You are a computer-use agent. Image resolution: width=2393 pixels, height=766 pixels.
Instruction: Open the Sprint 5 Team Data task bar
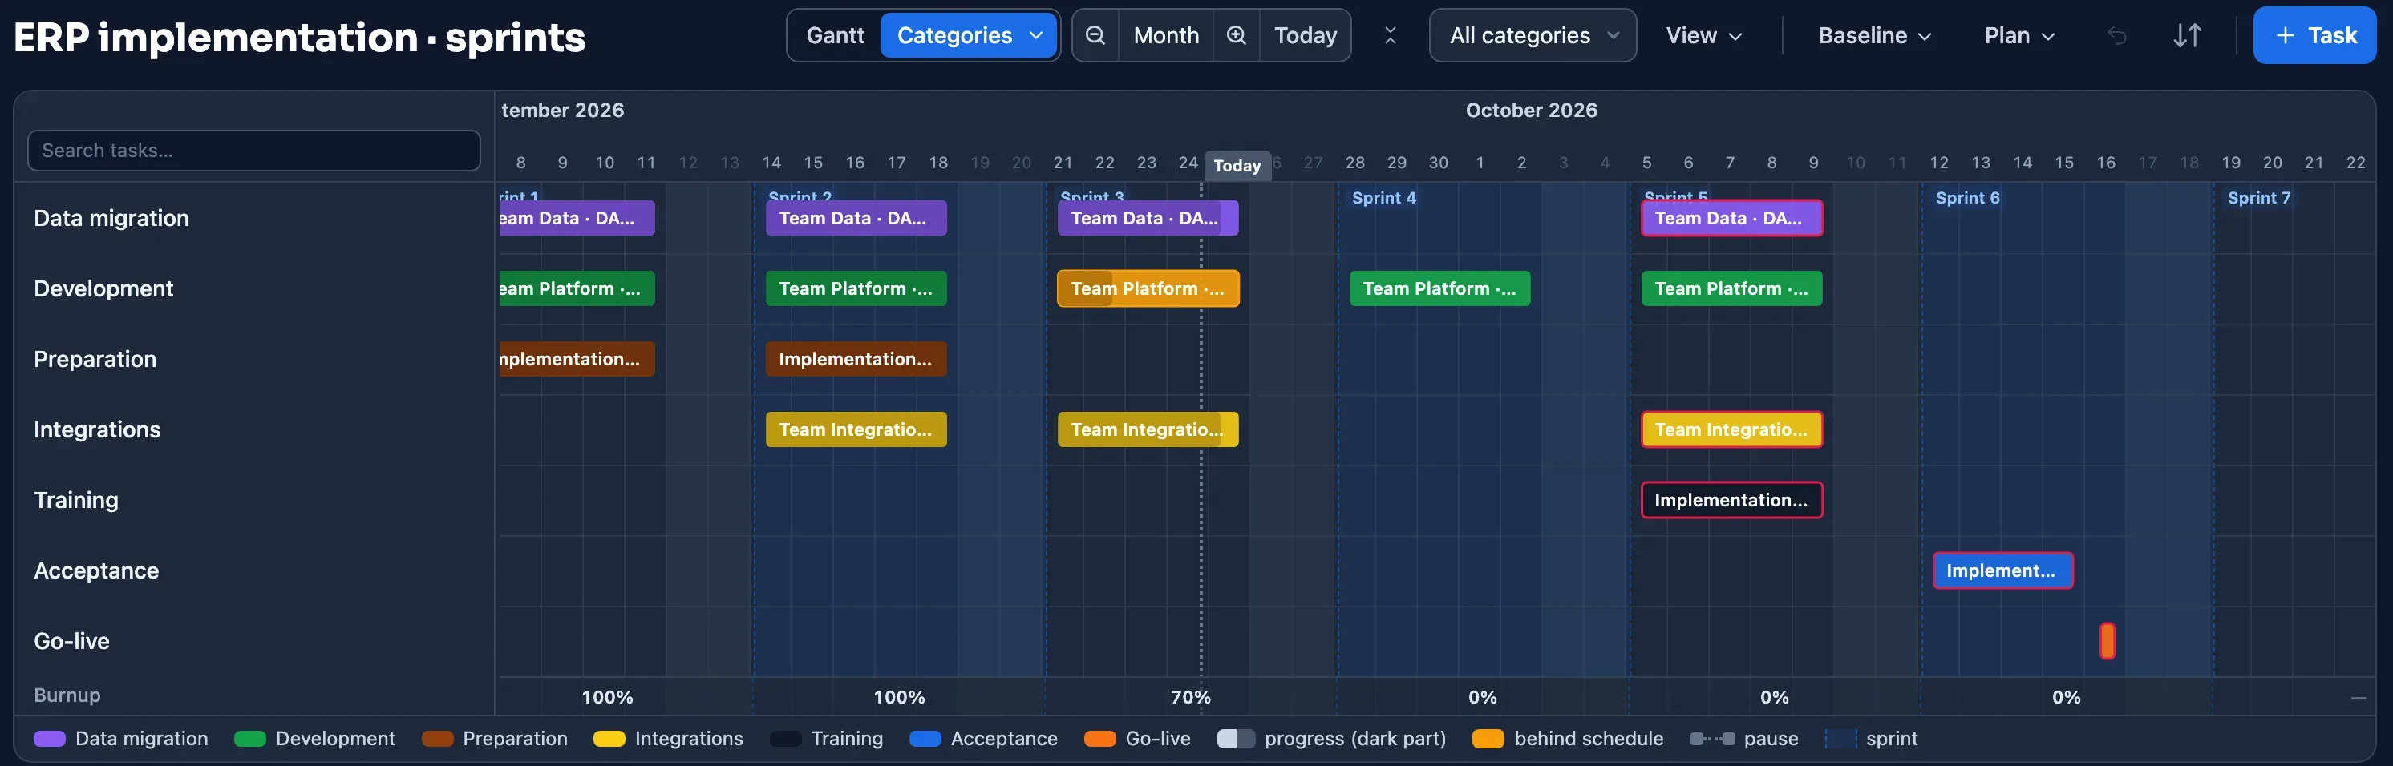tap(1731, 218)
